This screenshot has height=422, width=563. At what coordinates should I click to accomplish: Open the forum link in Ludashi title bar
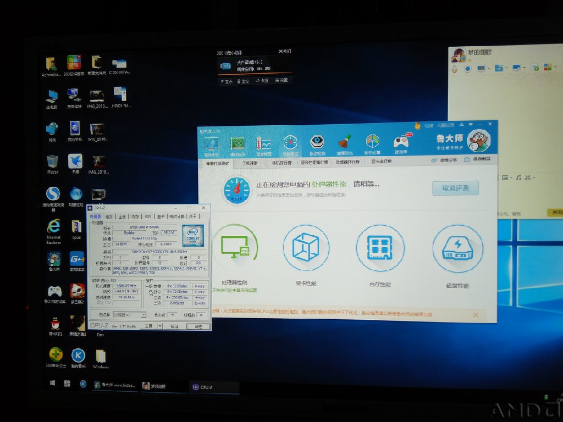pos(429,126)
